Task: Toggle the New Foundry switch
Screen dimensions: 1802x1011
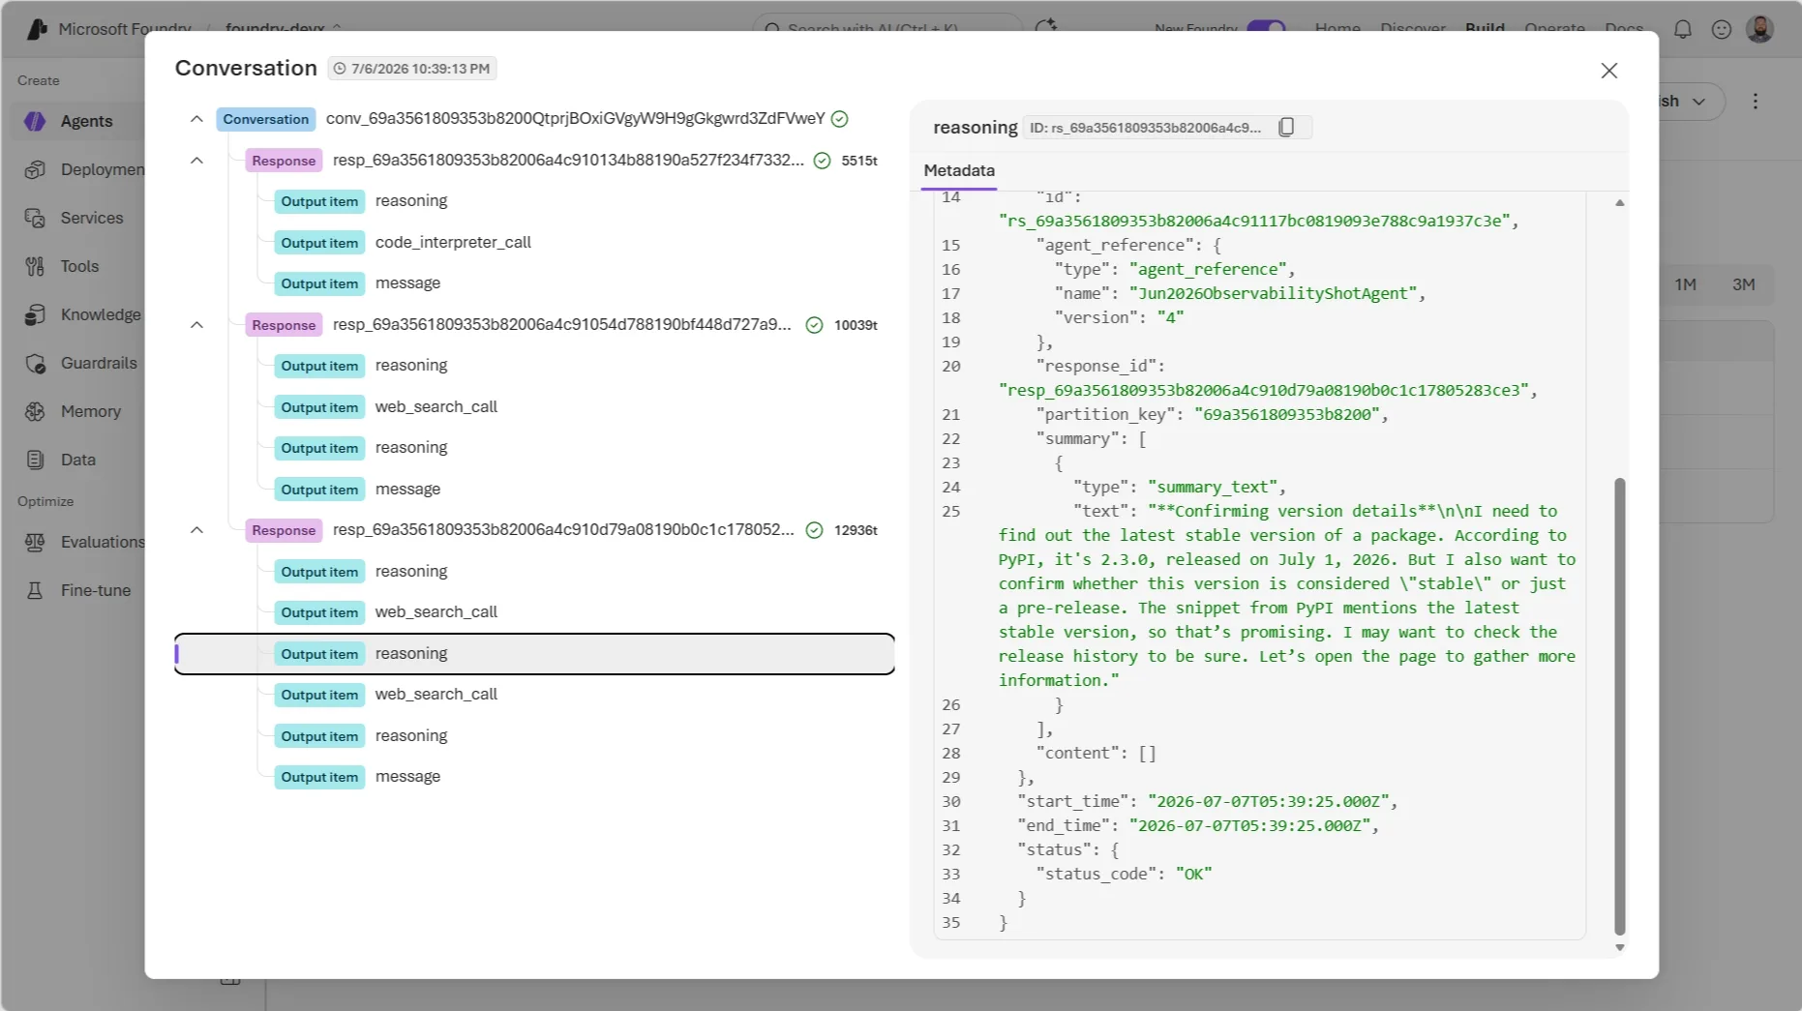Action: coord(1266,28)
